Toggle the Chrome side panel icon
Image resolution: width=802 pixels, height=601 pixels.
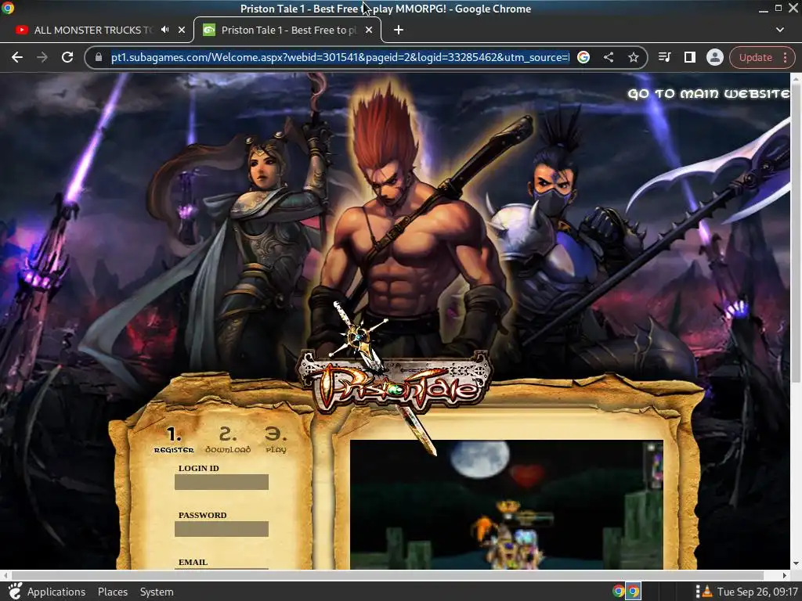[x=689, y=57]
